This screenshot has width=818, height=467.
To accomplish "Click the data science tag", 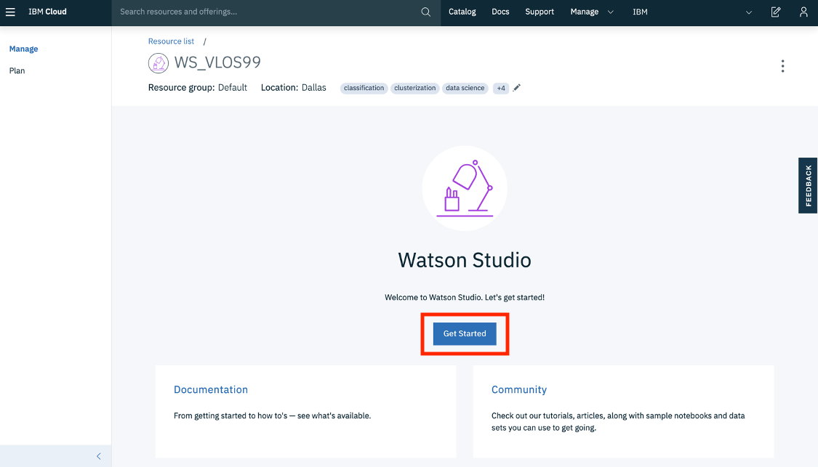I will (465, 88).
